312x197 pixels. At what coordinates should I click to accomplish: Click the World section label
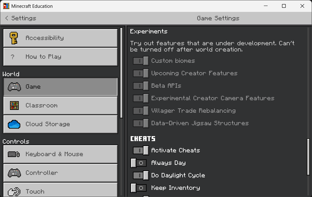click(11, 74)
